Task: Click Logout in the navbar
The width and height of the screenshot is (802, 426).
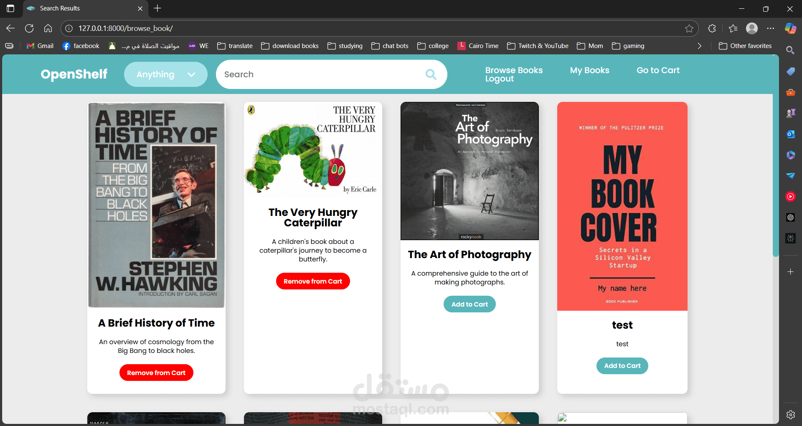Action: (499, 79)
